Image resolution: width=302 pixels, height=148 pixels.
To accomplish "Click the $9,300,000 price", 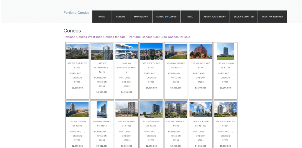I will [77, 88].
